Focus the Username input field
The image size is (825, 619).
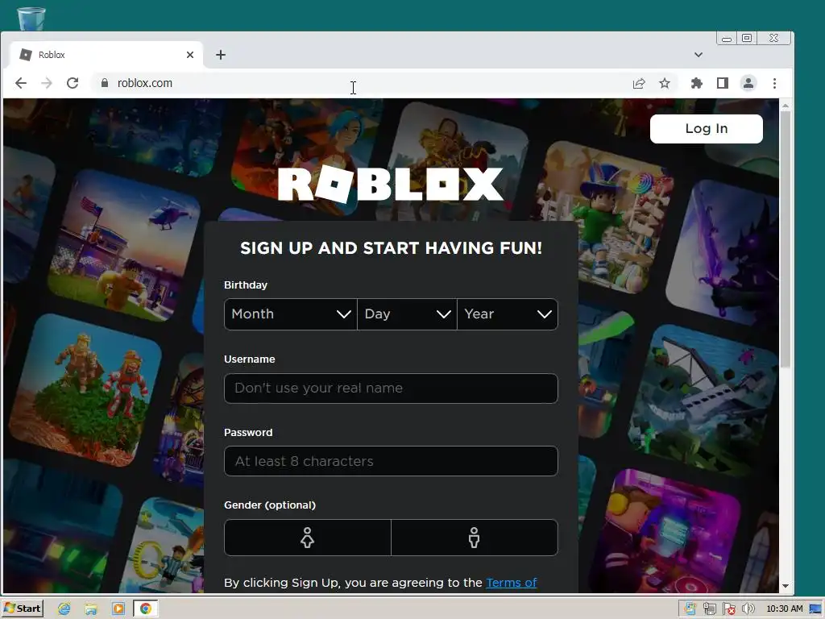pos(391,388)
